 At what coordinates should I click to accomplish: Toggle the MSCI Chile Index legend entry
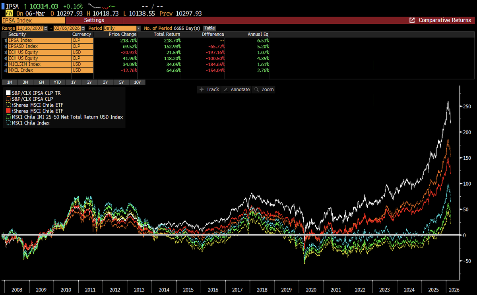click(28, 123)
